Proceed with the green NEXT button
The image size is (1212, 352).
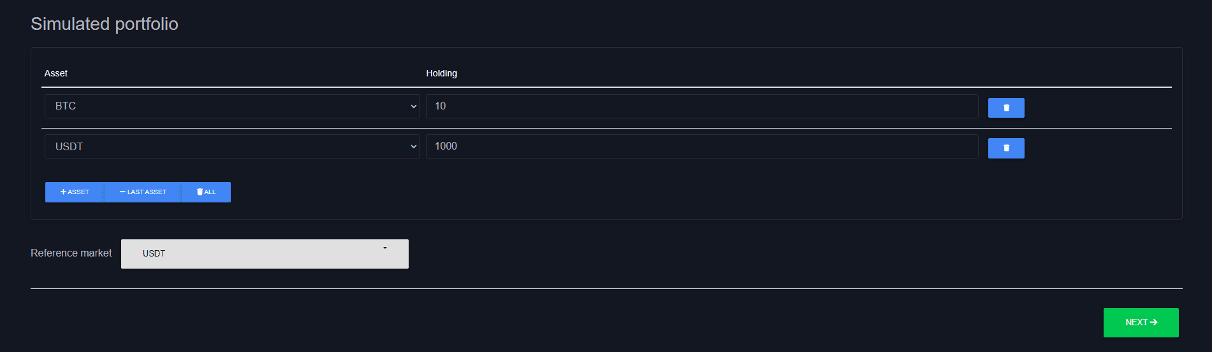[x=1141, y=323]
